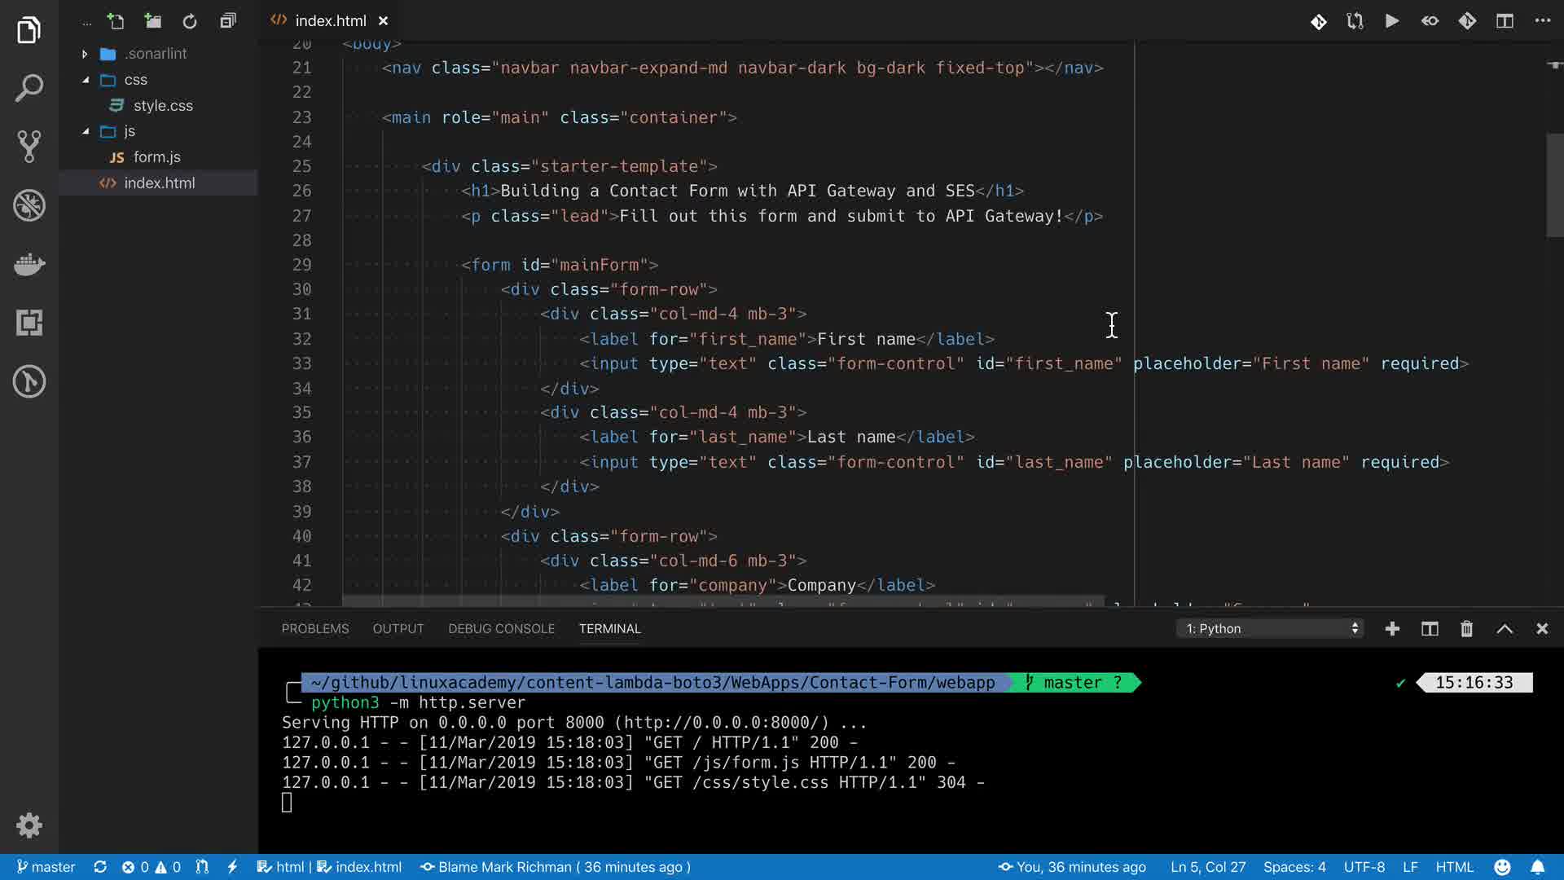Split the terminal pane
Image resolution: width=1564 pixels, height=880 pixels.
[x=1430, y=628]
